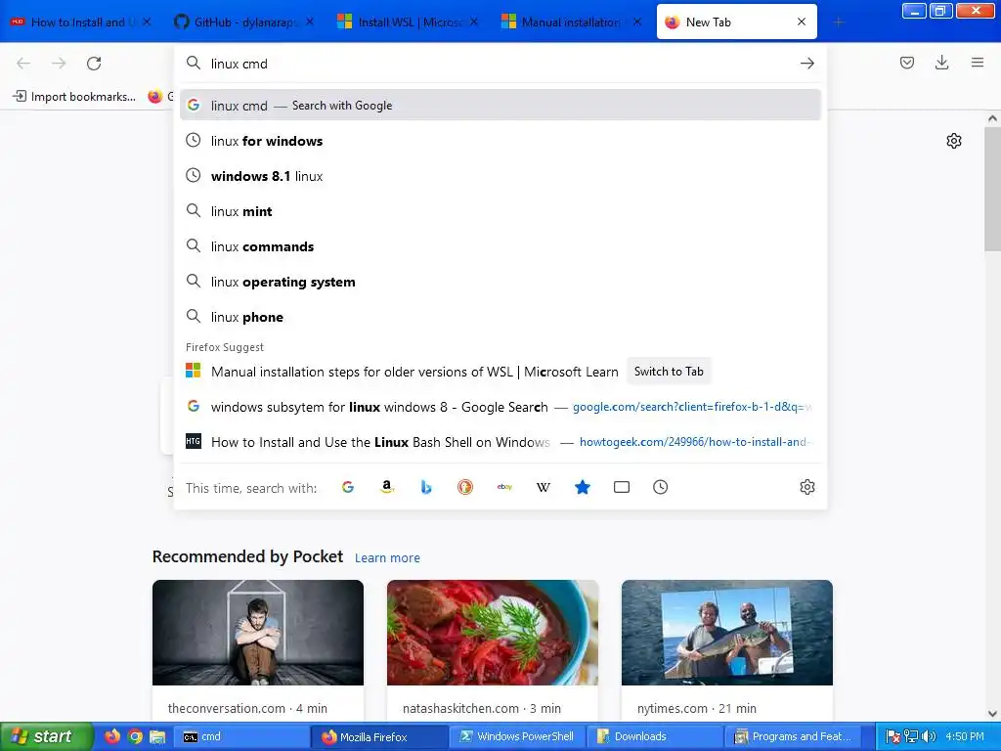Close the Install WSL tab
Viewport: 1001px width, 751px height.
click(x=474, y=22)
